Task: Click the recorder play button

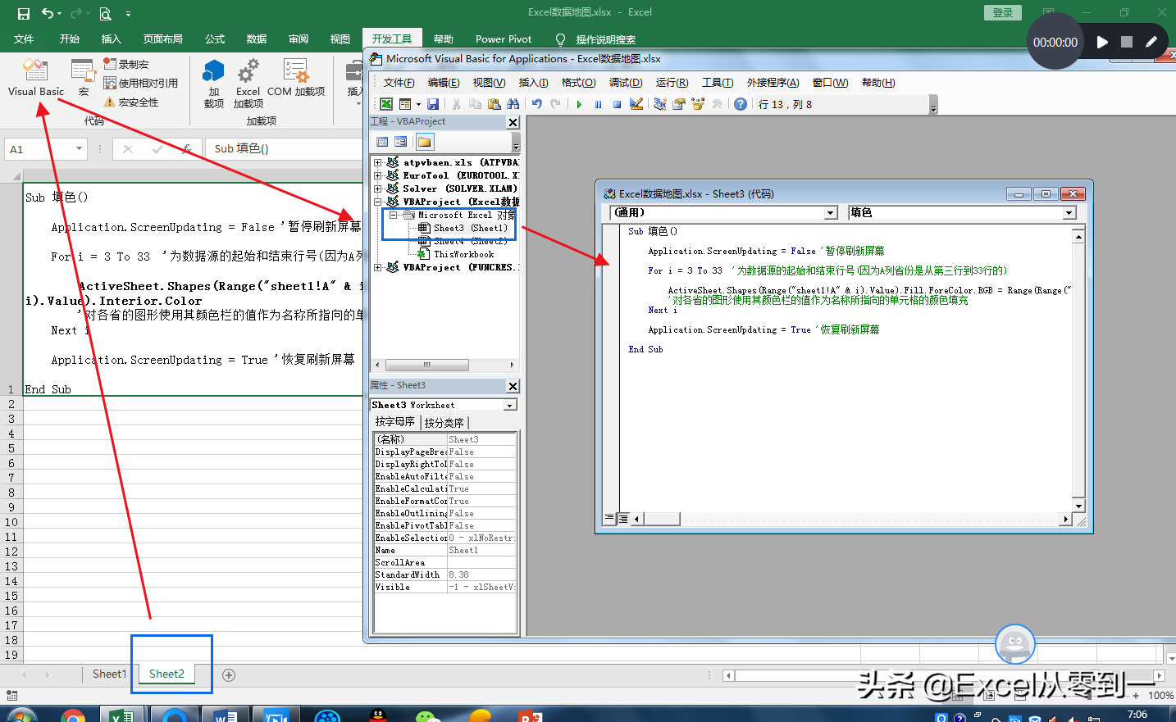Action: 1102,42
